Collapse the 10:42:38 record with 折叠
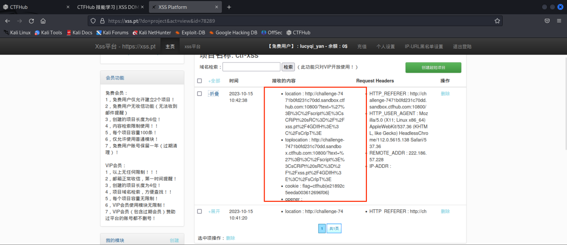The height and width of the screenshot is (245, 567). pos(214,93)
